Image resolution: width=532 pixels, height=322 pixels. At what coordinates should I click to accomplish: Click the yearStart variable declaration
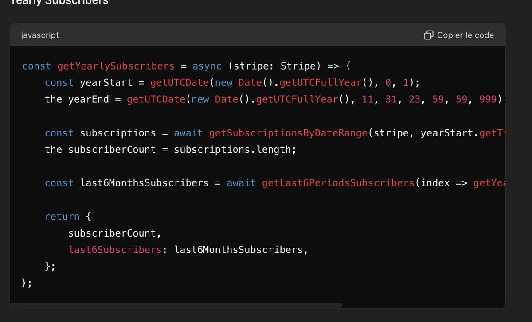pyautogui.click(x=106, y=83)
